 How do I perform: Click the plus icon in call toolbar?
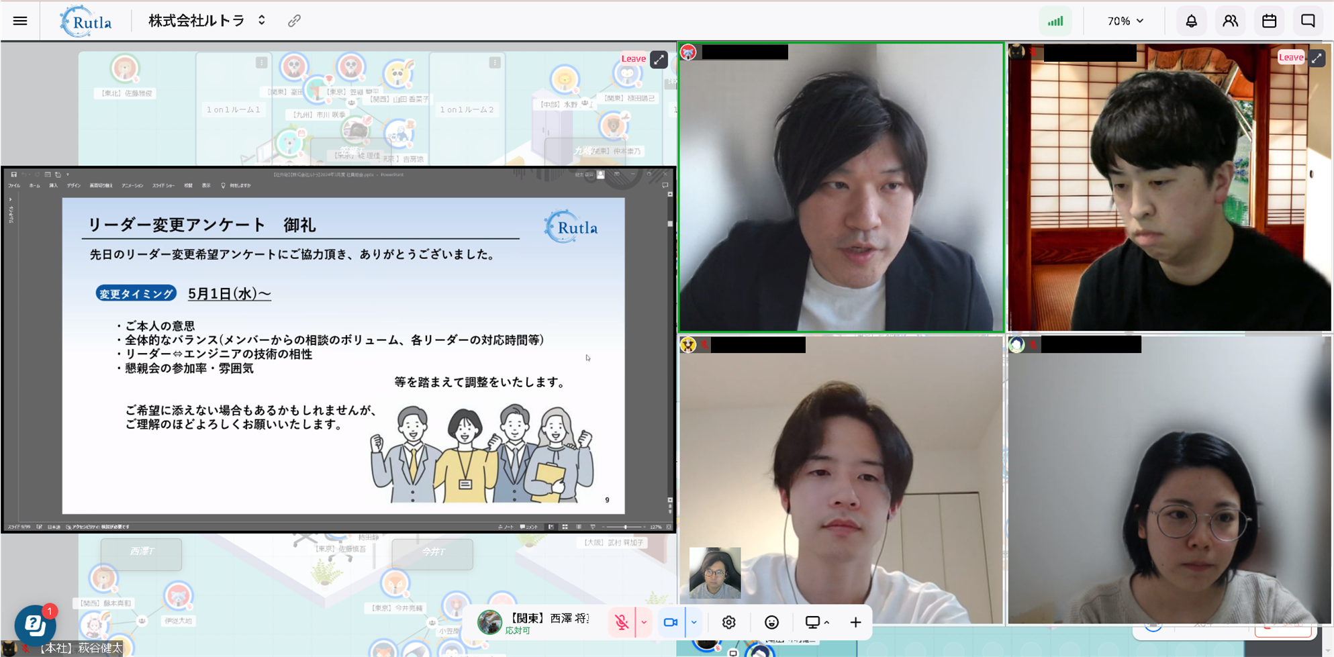coord(855,622)
